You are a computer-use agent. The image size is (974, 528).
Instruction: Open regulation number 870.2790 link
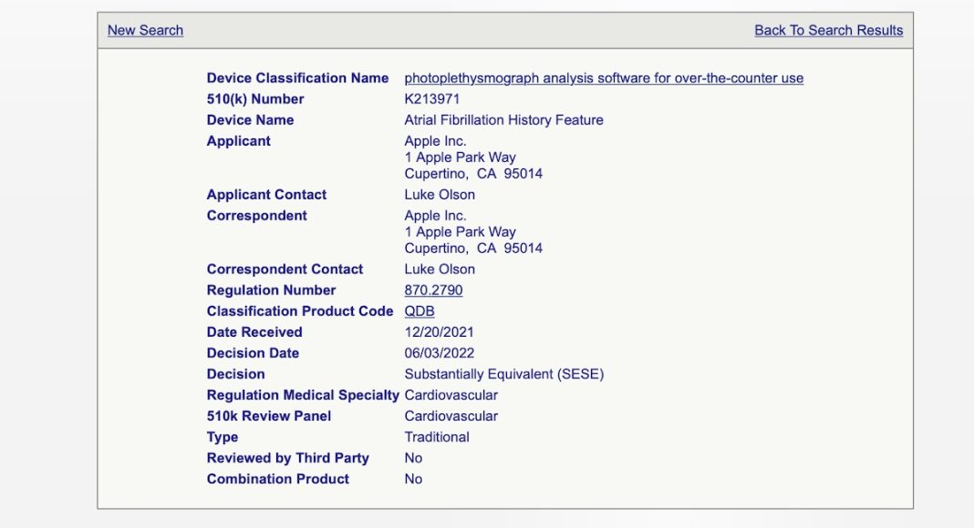pos(433,290)
